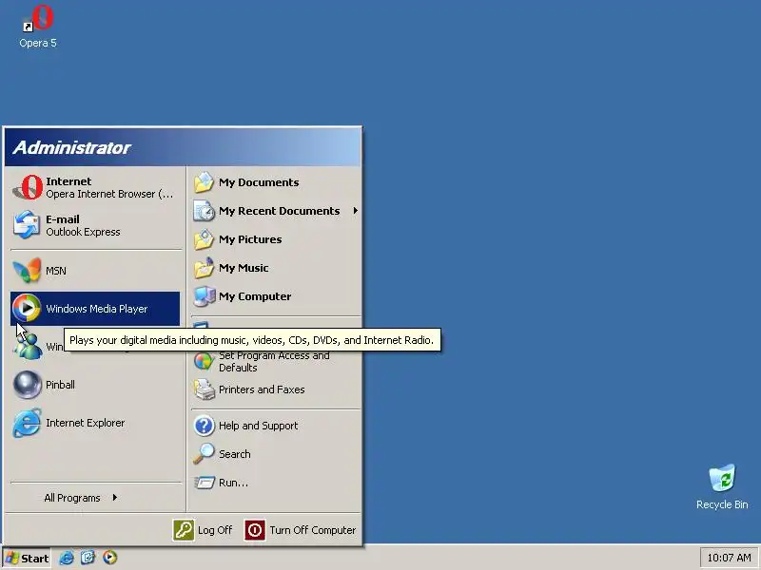Open the Run... dialog

[x=276, y=483]
